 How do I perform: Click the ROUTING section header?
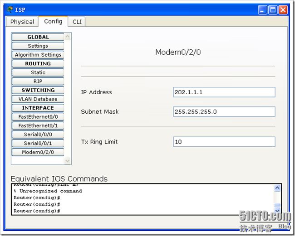point(38,63)
